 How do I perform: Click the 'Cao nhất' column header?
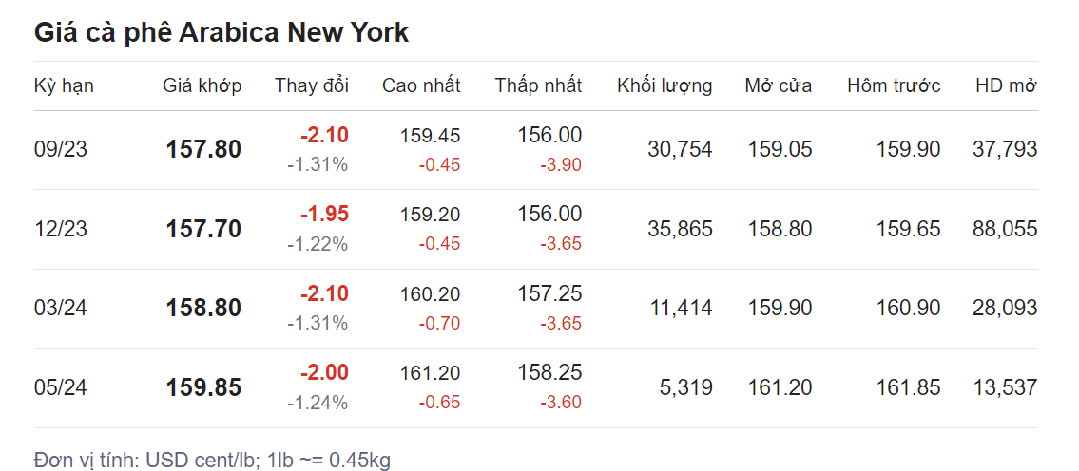click(421, 85)
